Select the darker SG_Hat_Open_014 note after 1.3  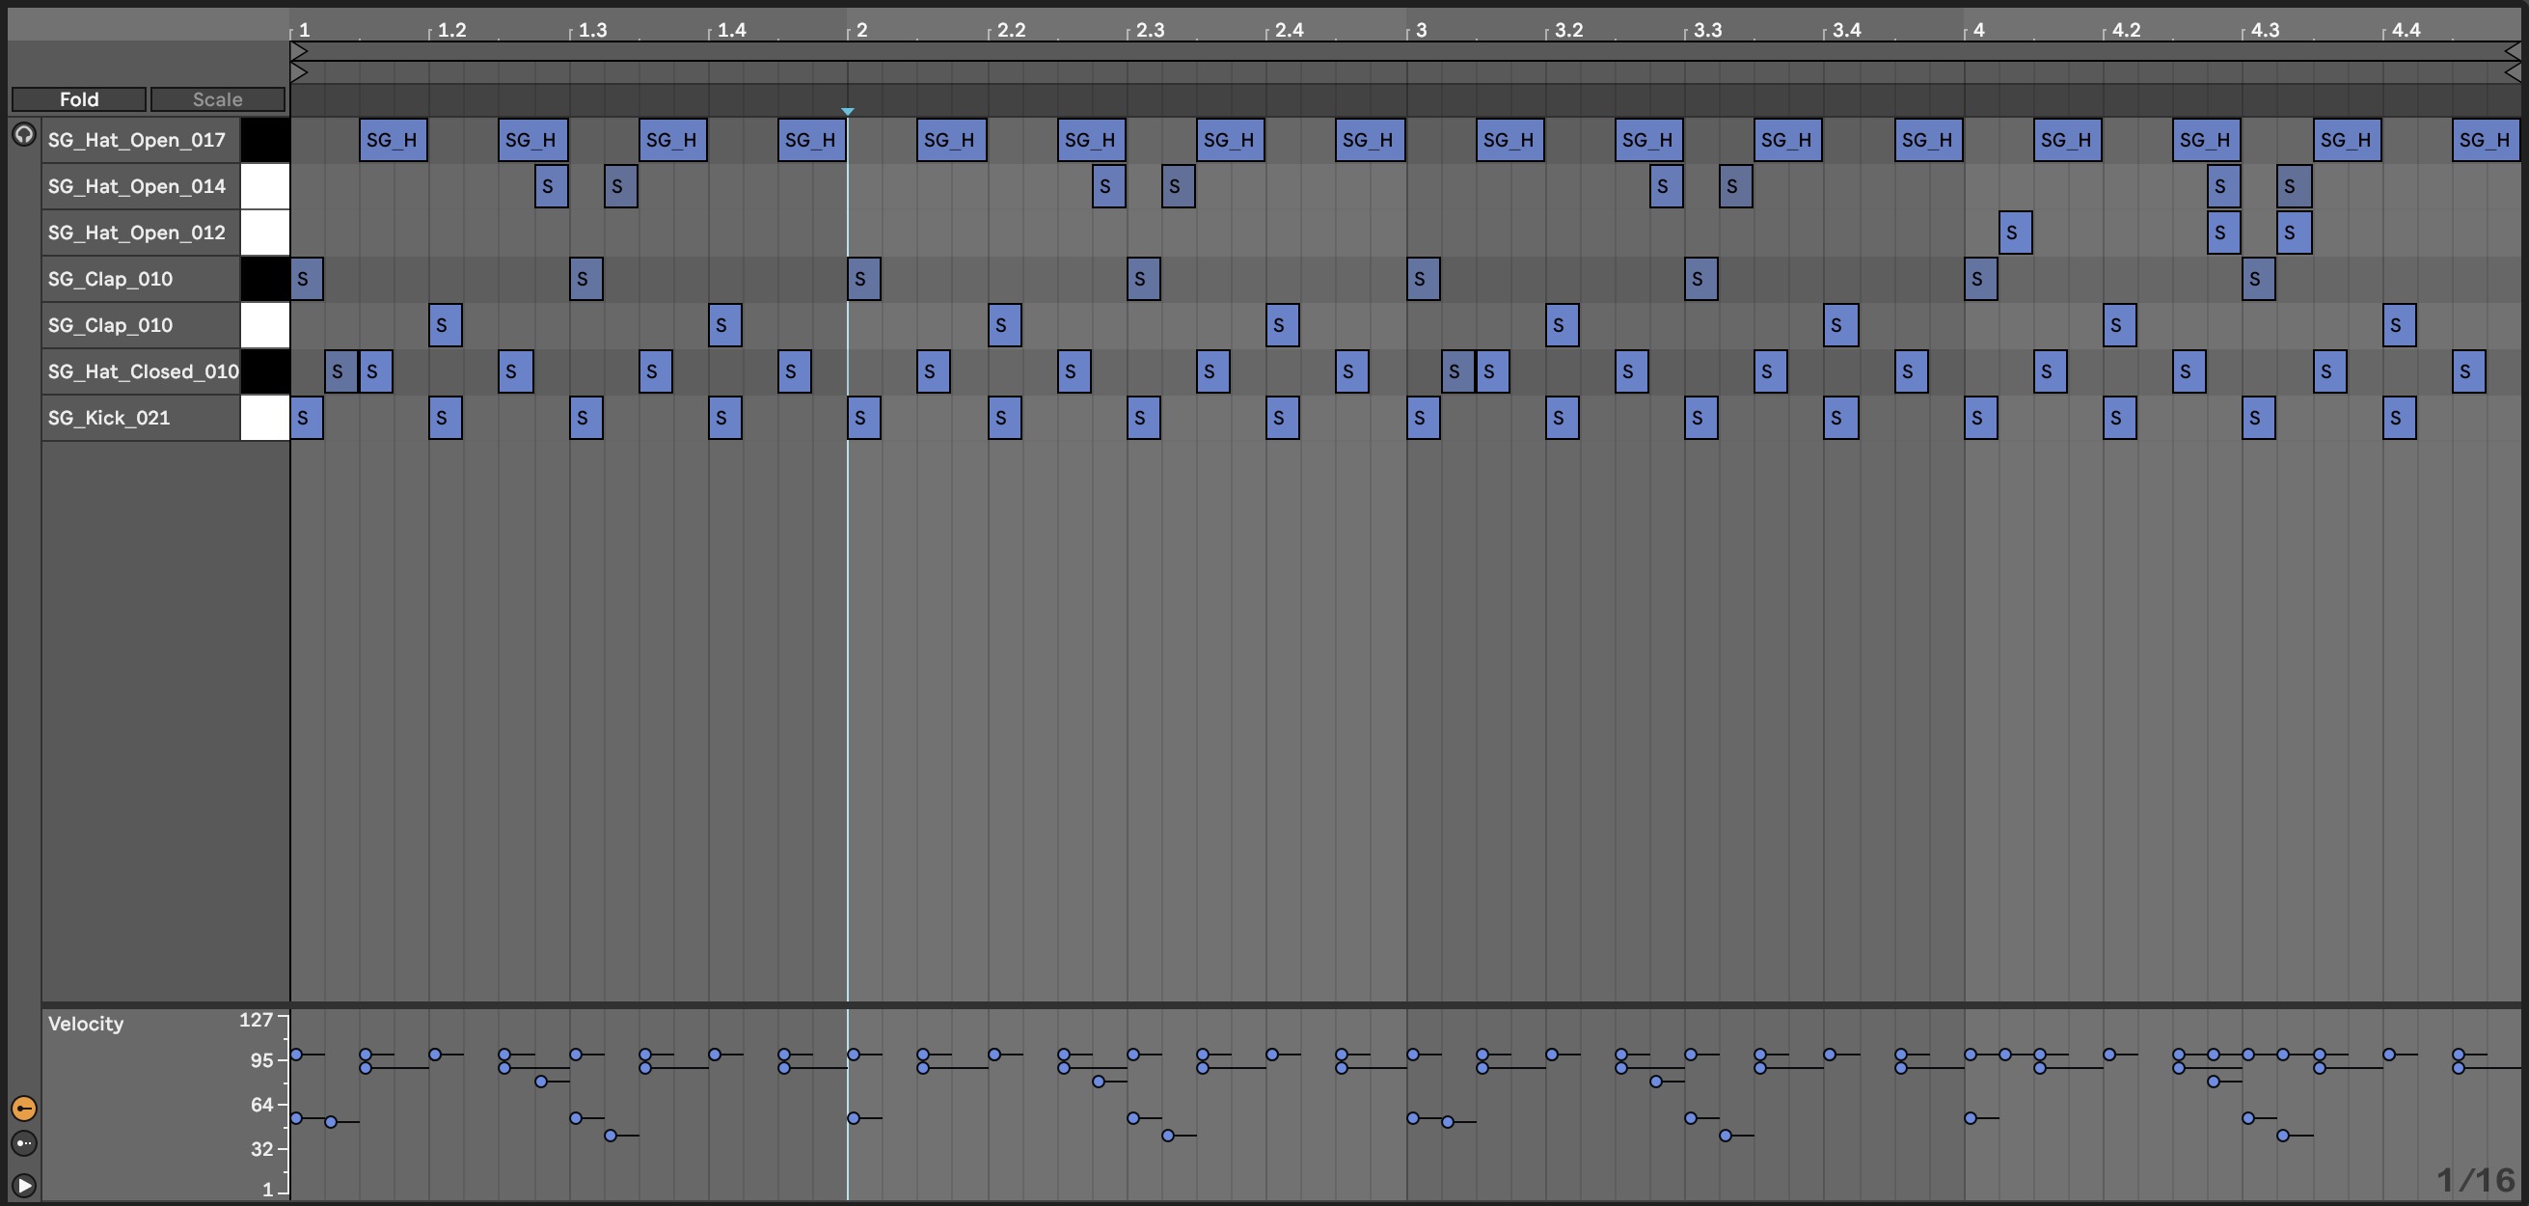620,185
